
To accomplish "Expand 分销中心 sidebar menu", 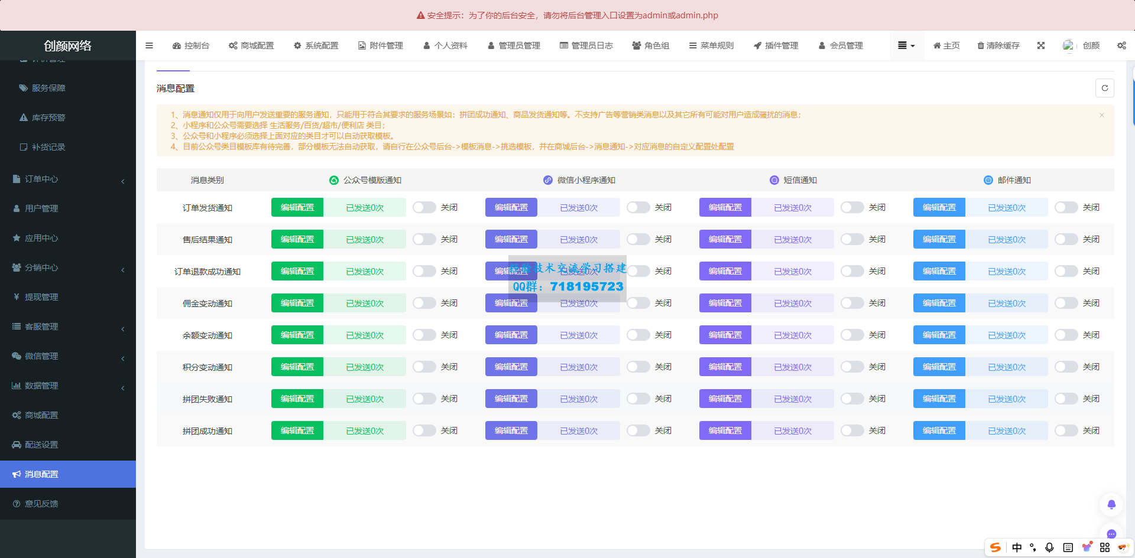I will coord(68,267).
